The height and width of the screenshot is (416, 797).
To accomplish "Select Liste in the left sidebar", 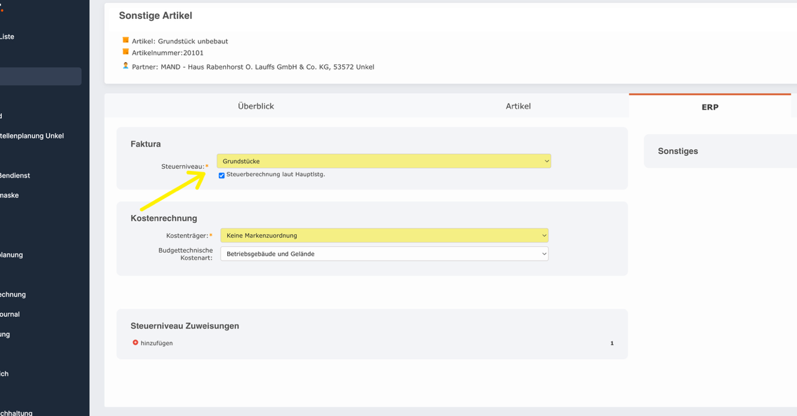I will click(x=8, y=36).
